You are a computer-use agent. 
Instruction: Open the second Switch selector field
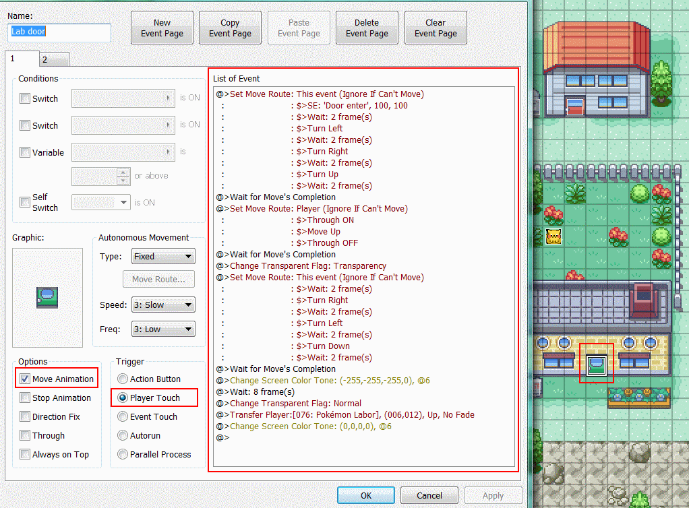(x=123, y=125)
